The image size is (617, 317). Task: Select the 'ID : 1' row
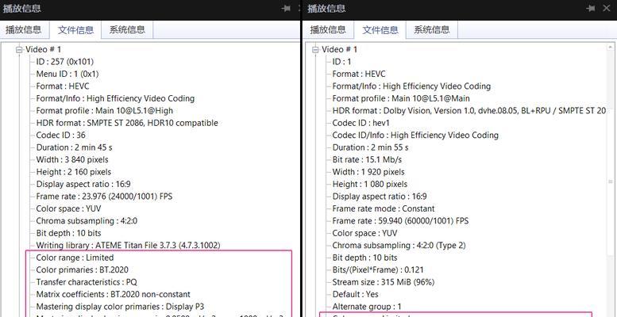point(341,62)
